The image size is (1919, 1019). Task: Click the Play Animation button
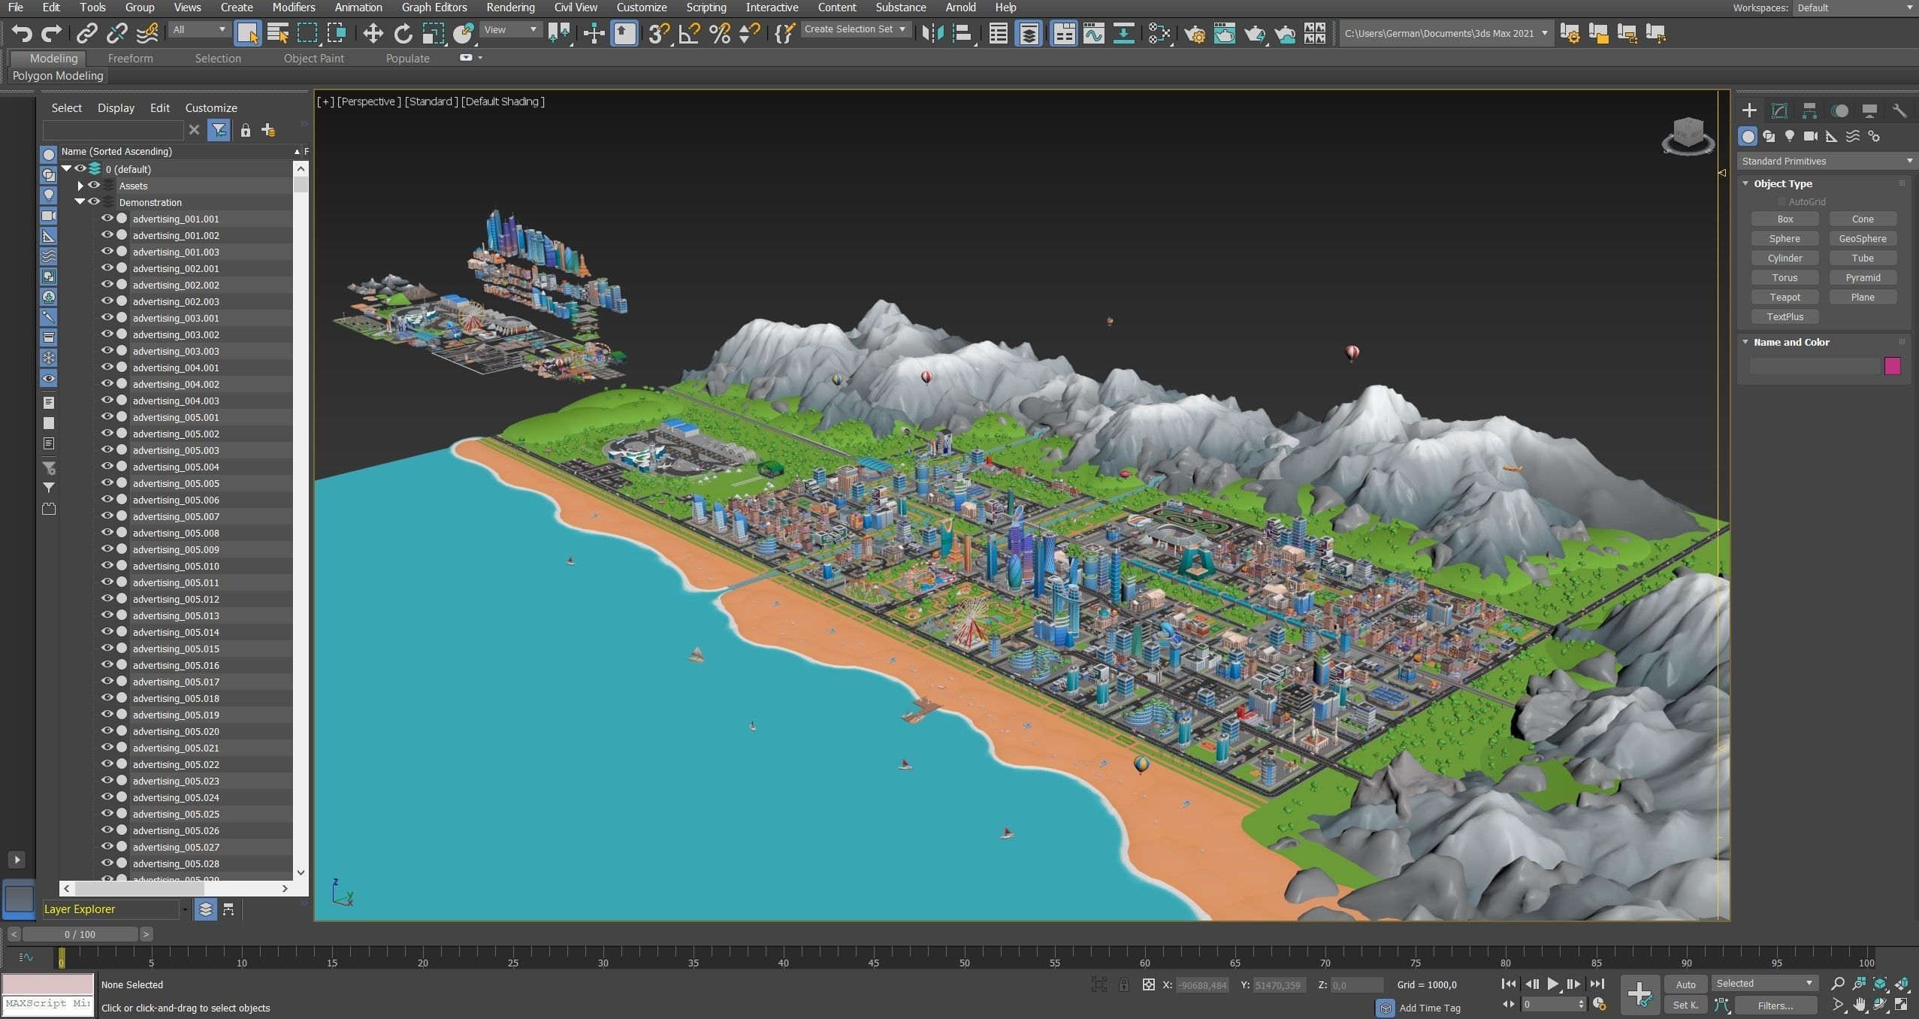tap(1552, 984)
